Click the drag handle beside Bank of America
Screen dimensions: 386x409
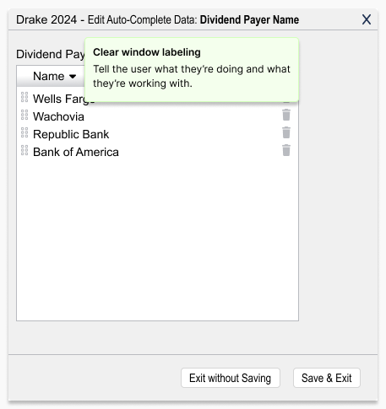(24, 150)
